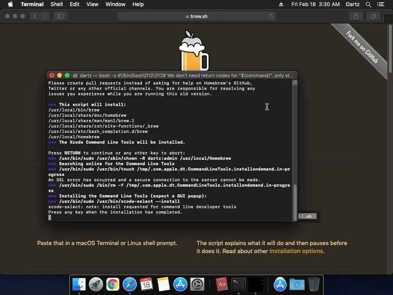The image size is (393, 295).
Task: Go back in Safari window
Action: pyautogui.click(x=35, y=16)
